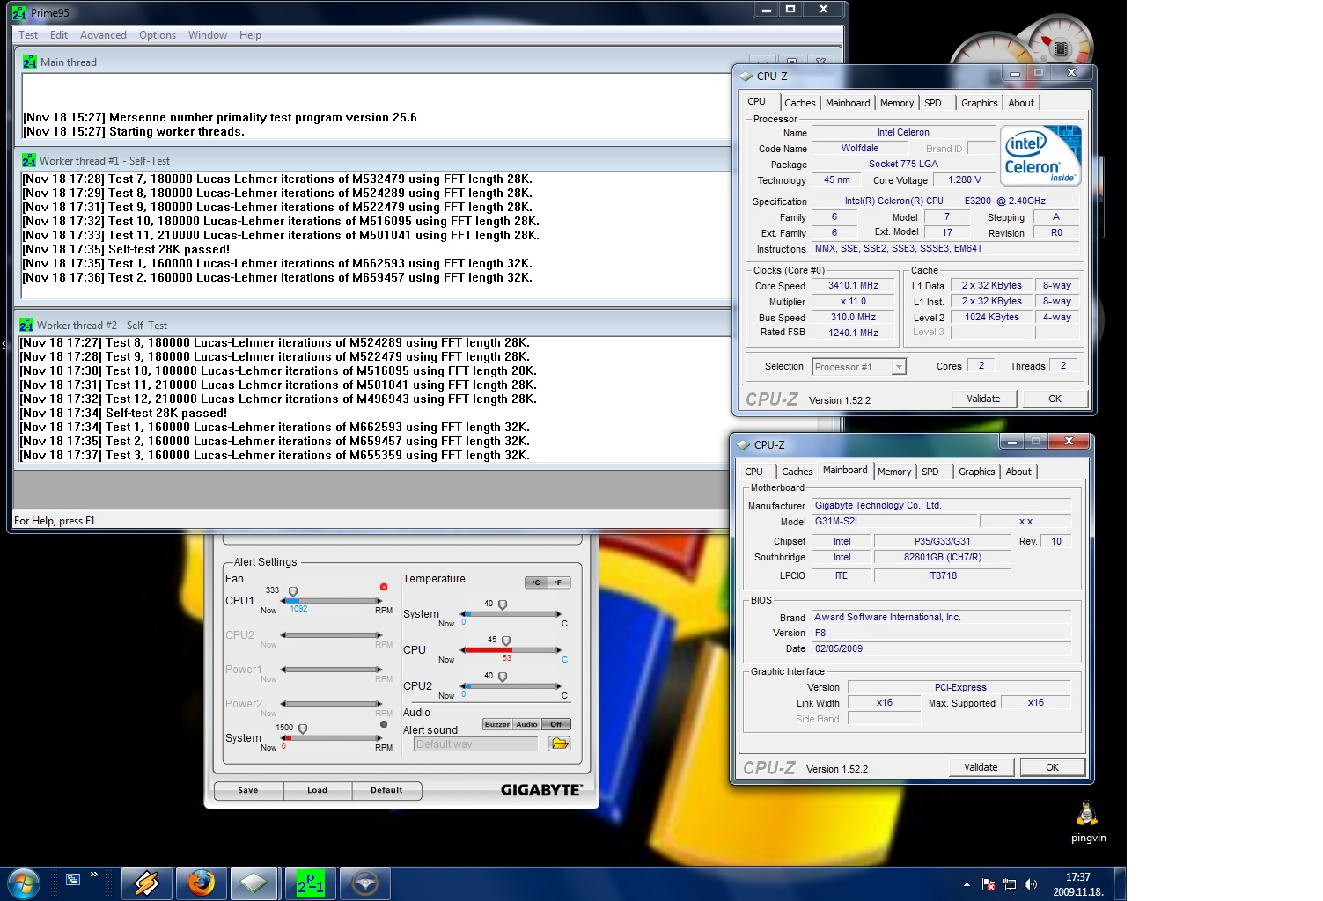
Task: Click the gray System fan alert indicator
Action: (384, 724)
